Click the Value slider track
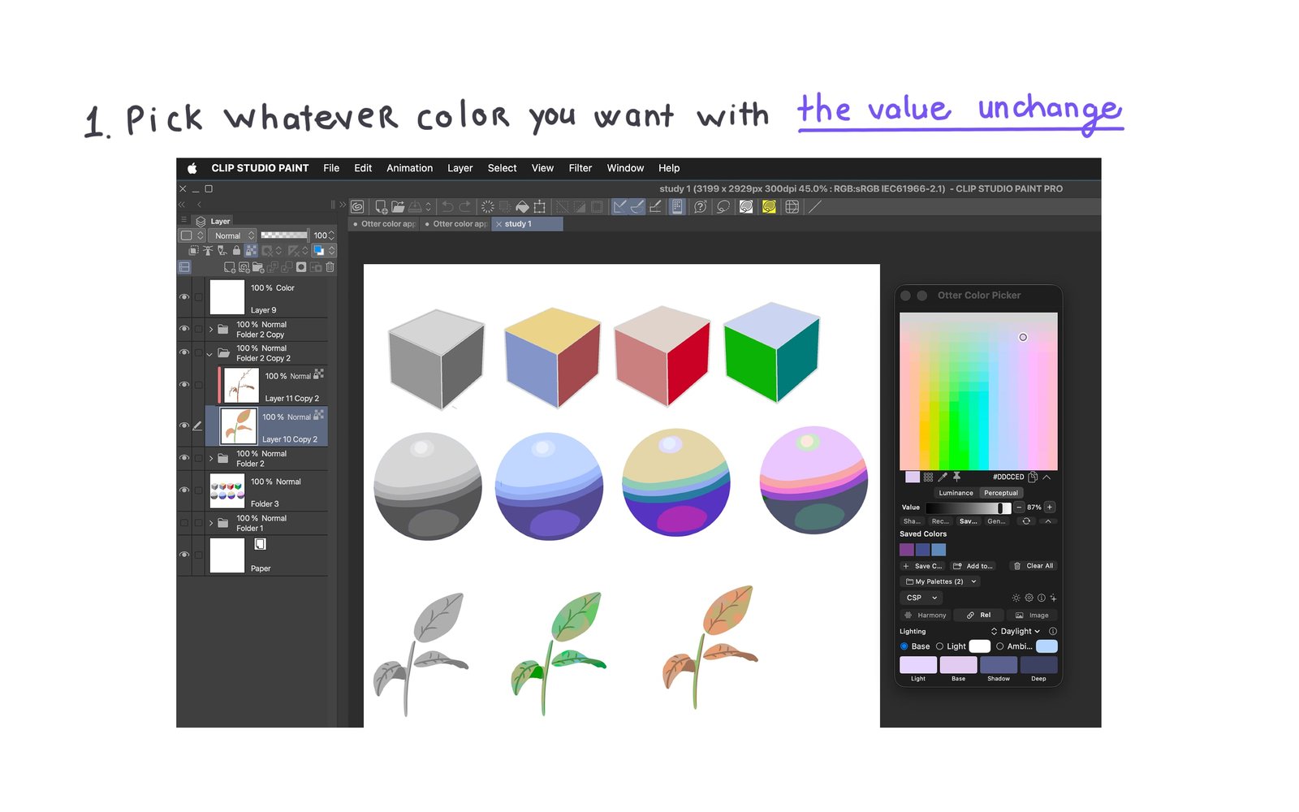This screenshot has height=812, width=1299. coord(968,508)
